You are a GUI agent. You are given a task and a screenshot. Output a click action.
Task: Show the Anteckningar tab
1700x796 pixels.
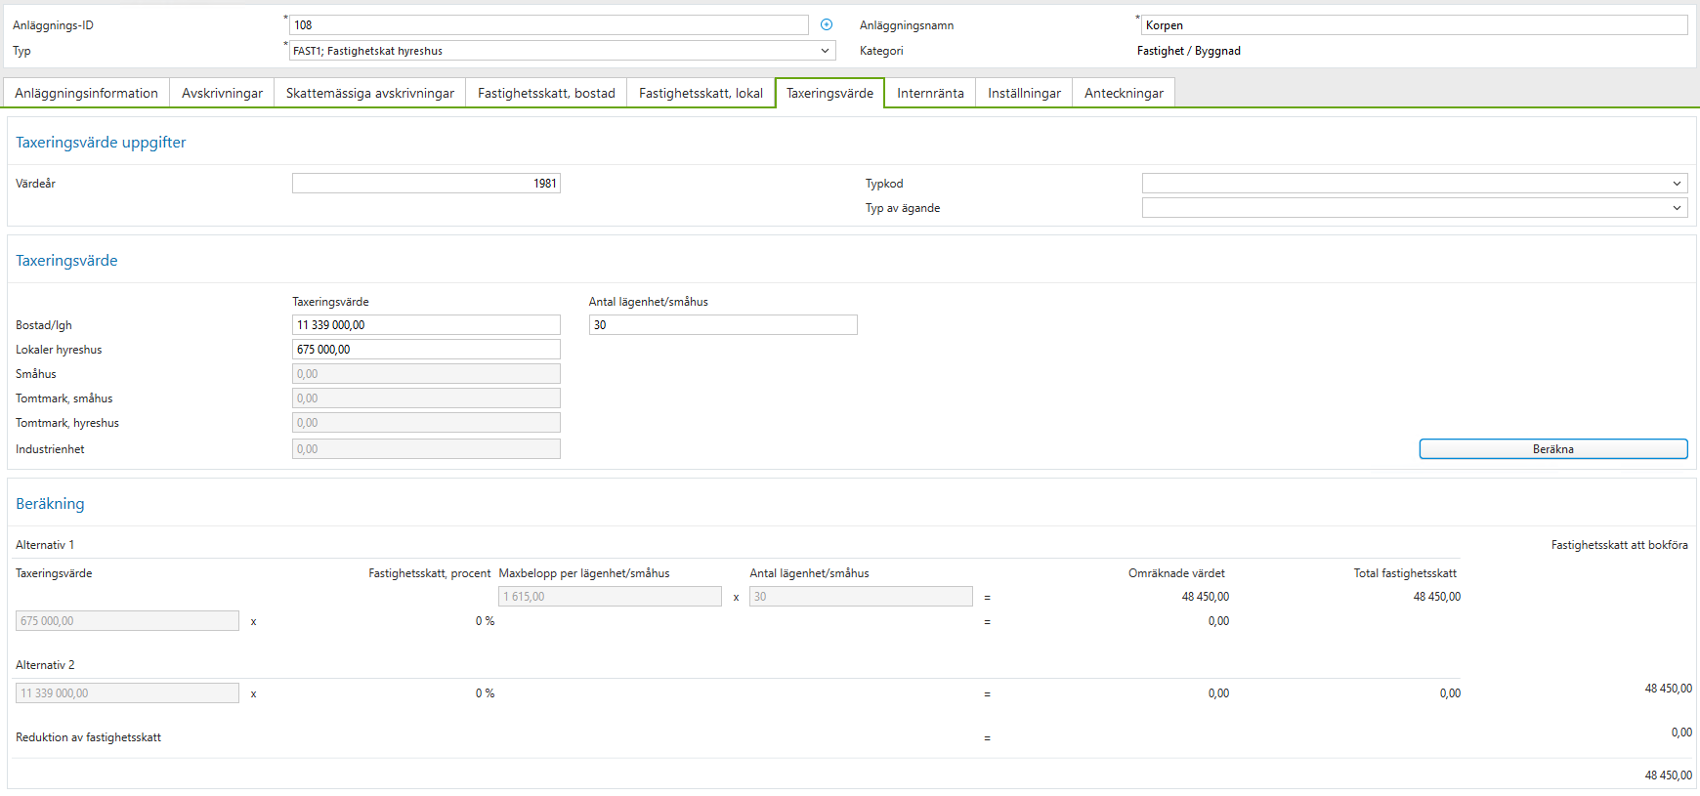point(1124,93)
